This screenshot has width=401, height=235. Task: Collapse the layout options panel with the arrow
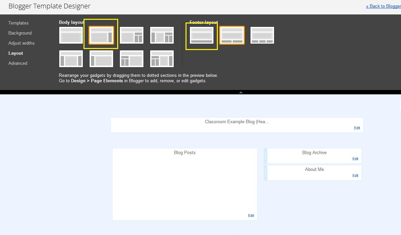click(x=241, y=92)
